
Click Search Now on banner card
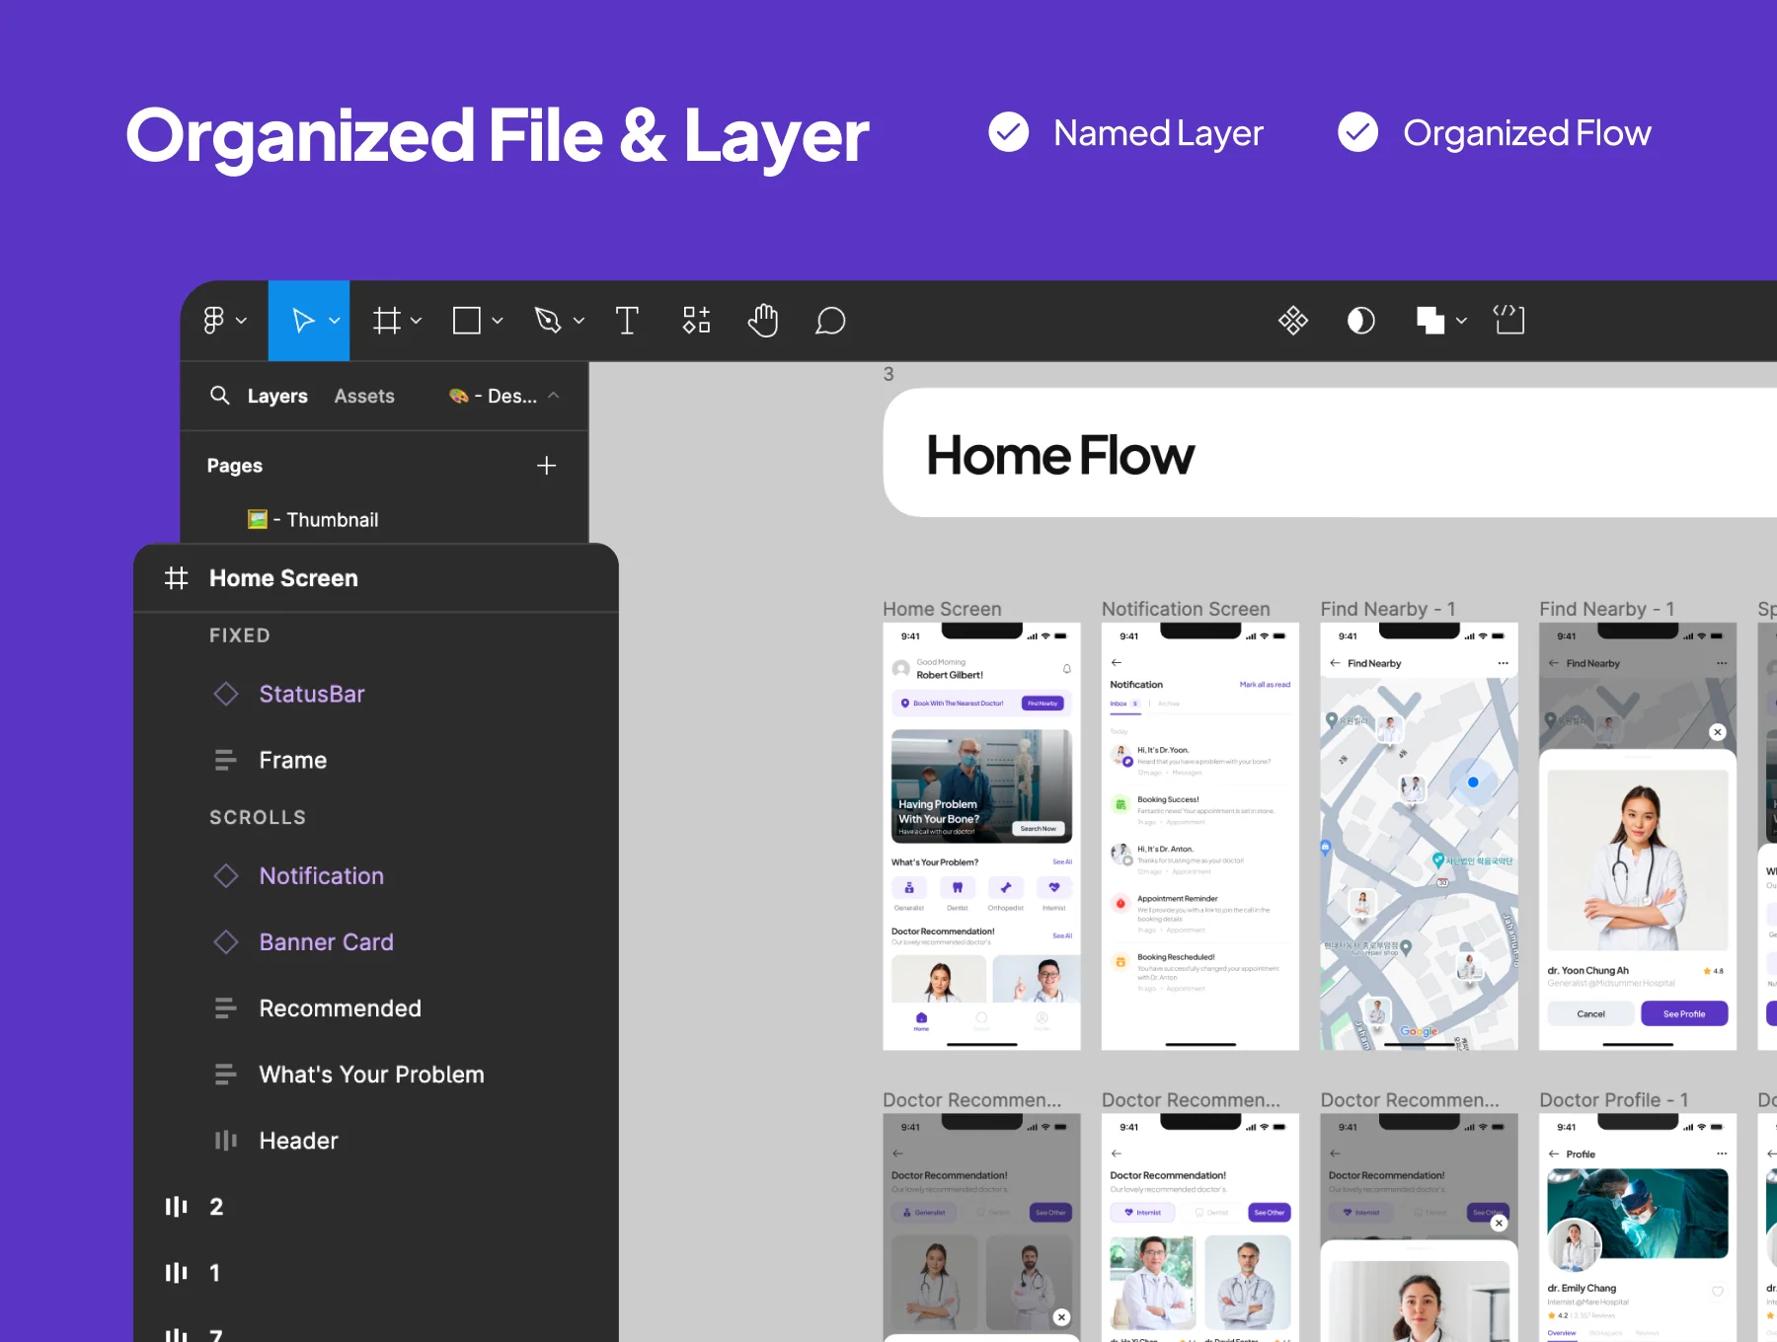1038,829
